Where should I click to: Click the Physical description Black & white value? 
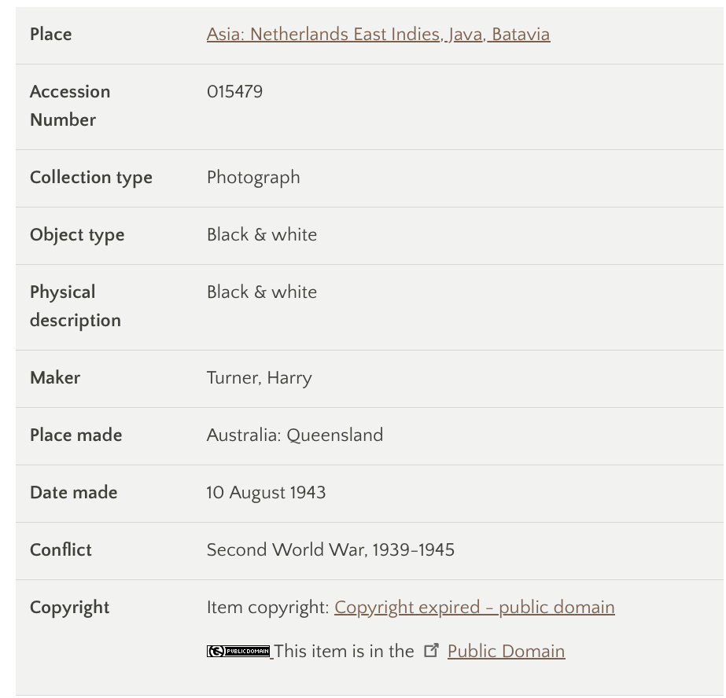(x=262, y=292)
